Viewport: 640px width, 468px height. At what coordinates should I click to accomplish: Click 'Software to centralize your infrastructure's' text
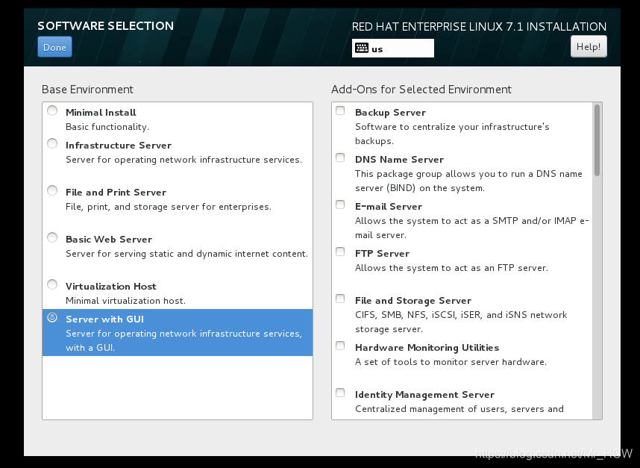[x=452, y=127]
